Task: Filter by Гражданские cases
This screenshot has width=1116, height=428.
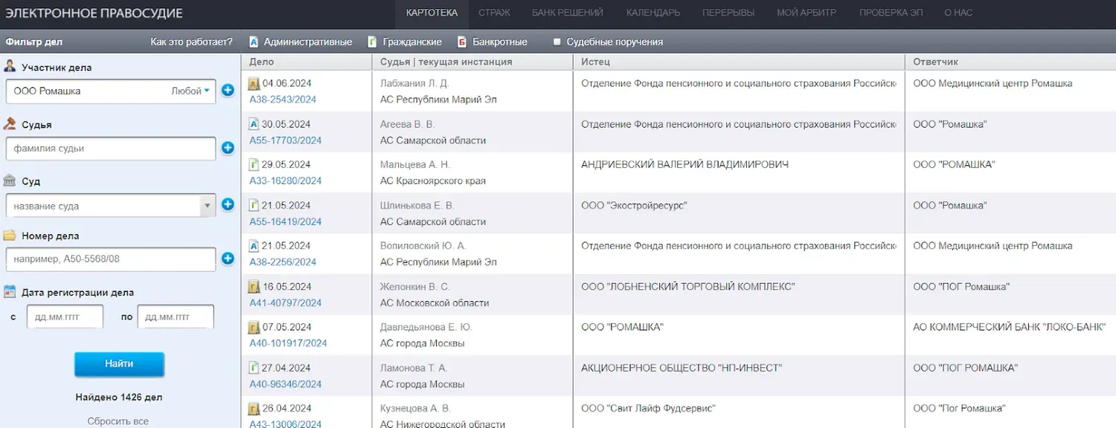Action: click(x=405, y=42)
